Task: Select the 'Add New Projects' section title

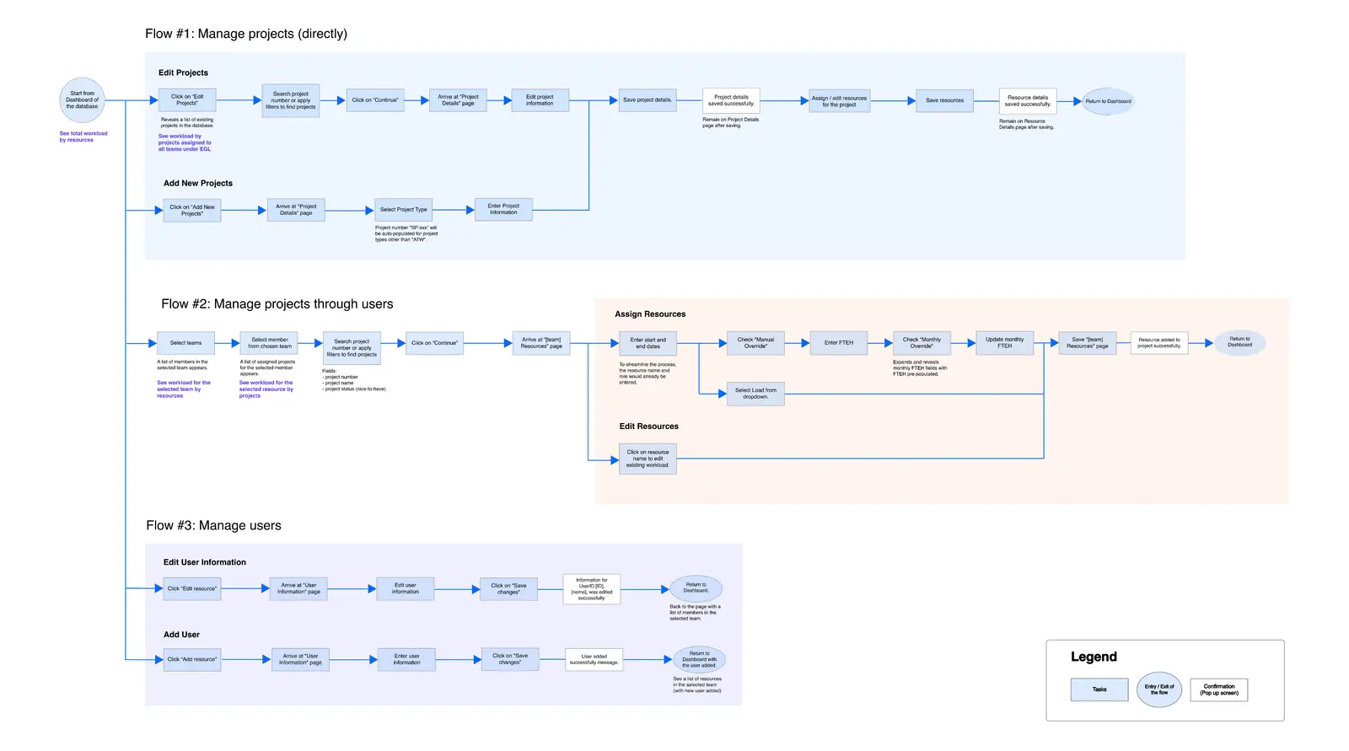Action: pyautogui.click(x=198, y=184)
